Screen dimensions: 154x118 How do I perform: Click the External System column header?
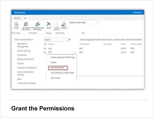point(137,44)
